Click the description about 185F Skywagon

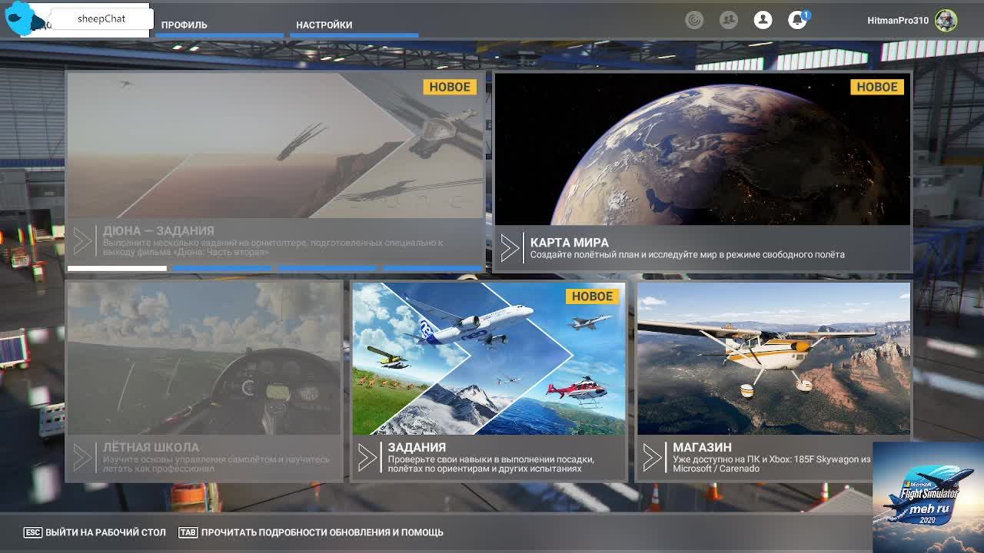coord(772,464)
